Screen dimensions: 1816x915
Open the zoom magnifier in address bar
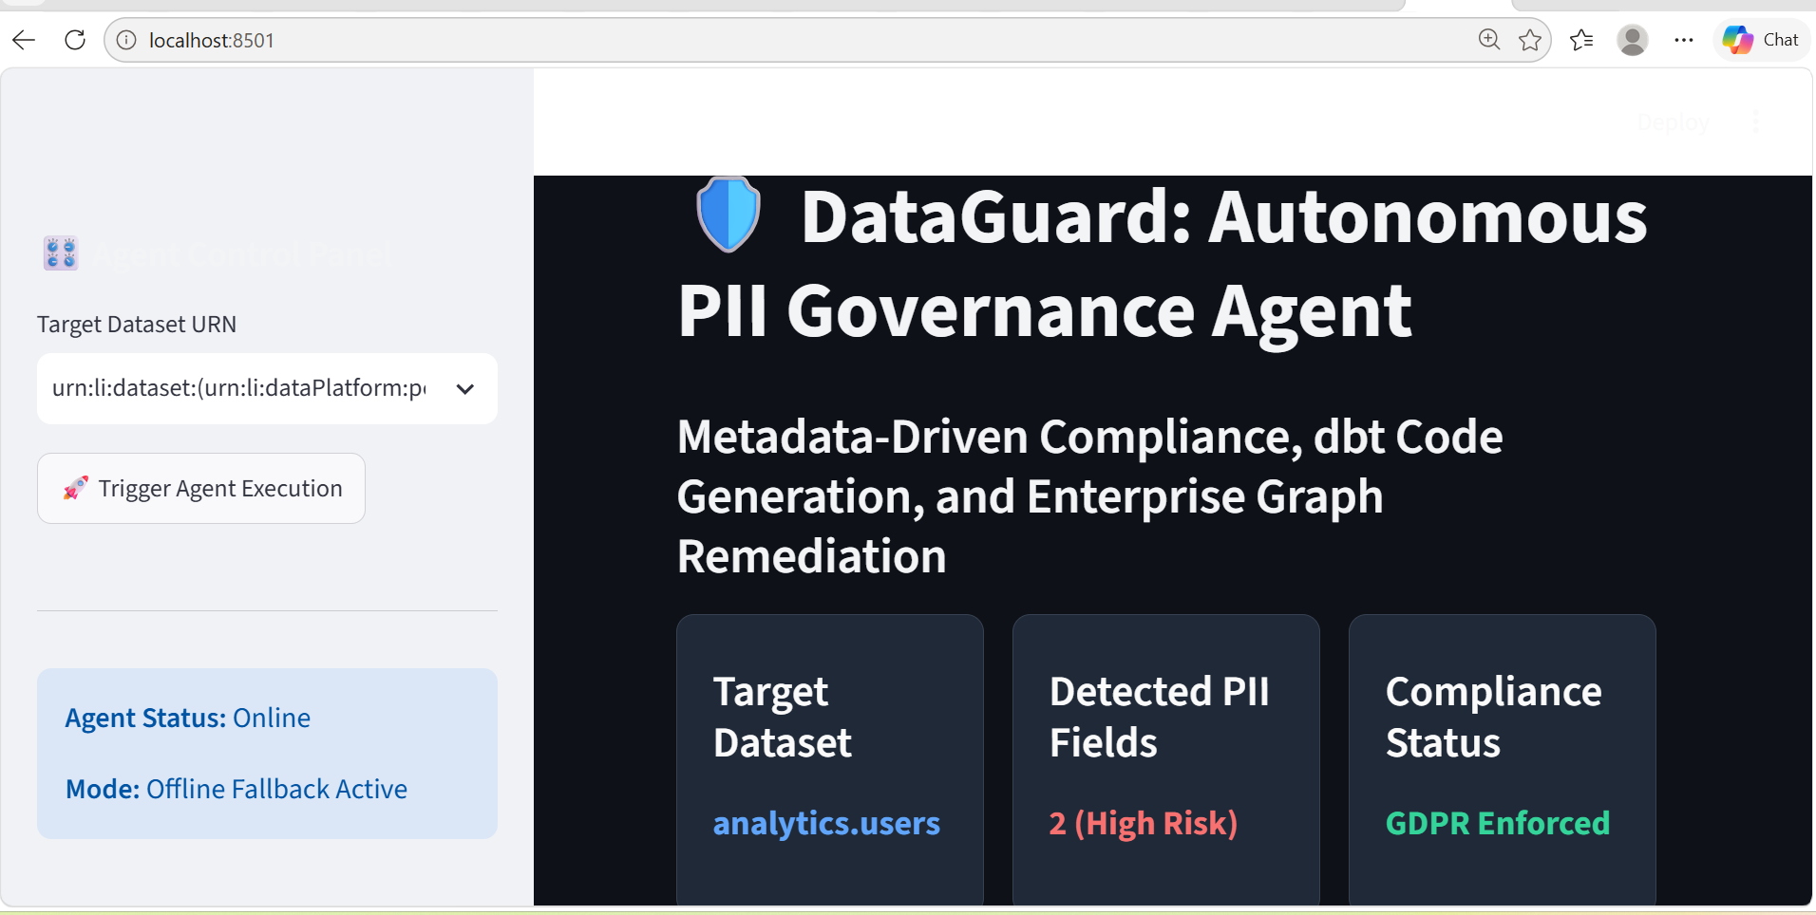(x=1488, y=40)
